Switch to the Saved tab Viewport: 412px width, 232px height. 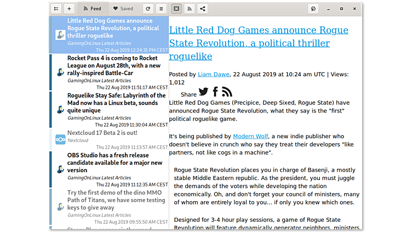[123, 9]
